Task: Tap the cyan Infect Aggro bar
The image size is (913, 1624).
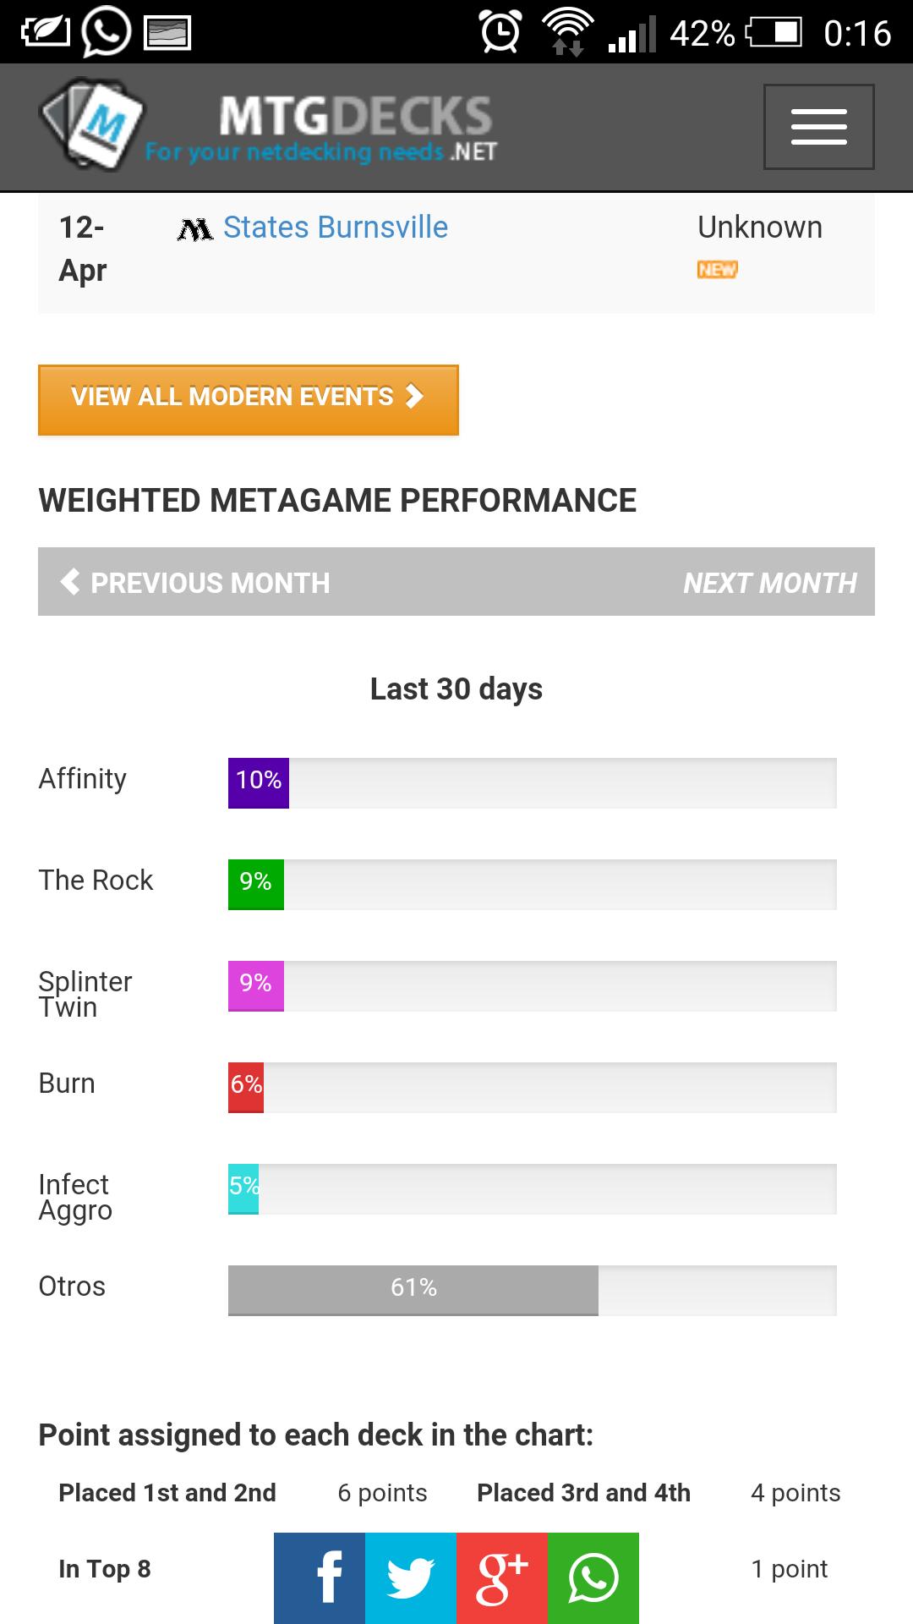Action: pyautogui.click(x=243, y=1188)
